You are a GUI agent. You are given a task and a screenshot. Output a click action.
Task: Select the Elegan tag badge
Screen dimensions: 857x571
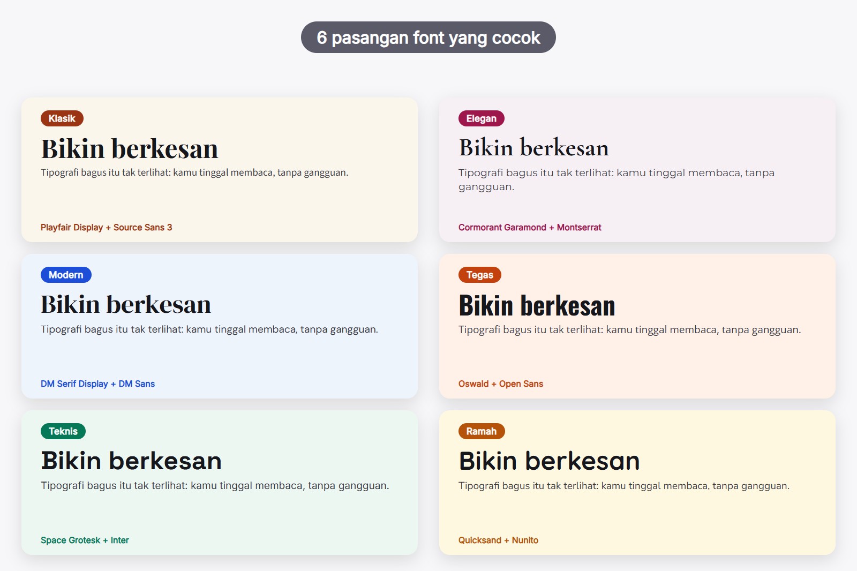[x=482, y=118]
